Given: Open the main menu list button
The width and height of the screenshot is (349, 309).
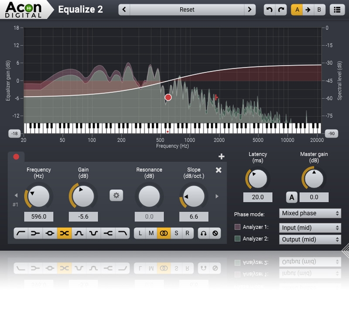Looking at the screenshot, I should pos(337,10).
